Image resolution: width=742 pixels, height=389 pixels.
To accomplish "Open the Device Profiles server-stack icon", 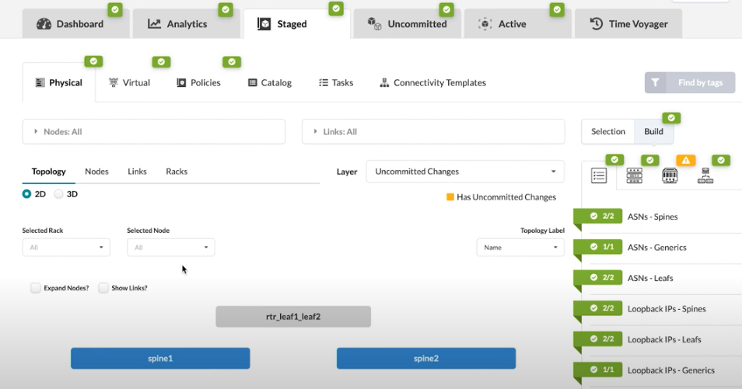I will pyautogui.click(x=635, y=175).
